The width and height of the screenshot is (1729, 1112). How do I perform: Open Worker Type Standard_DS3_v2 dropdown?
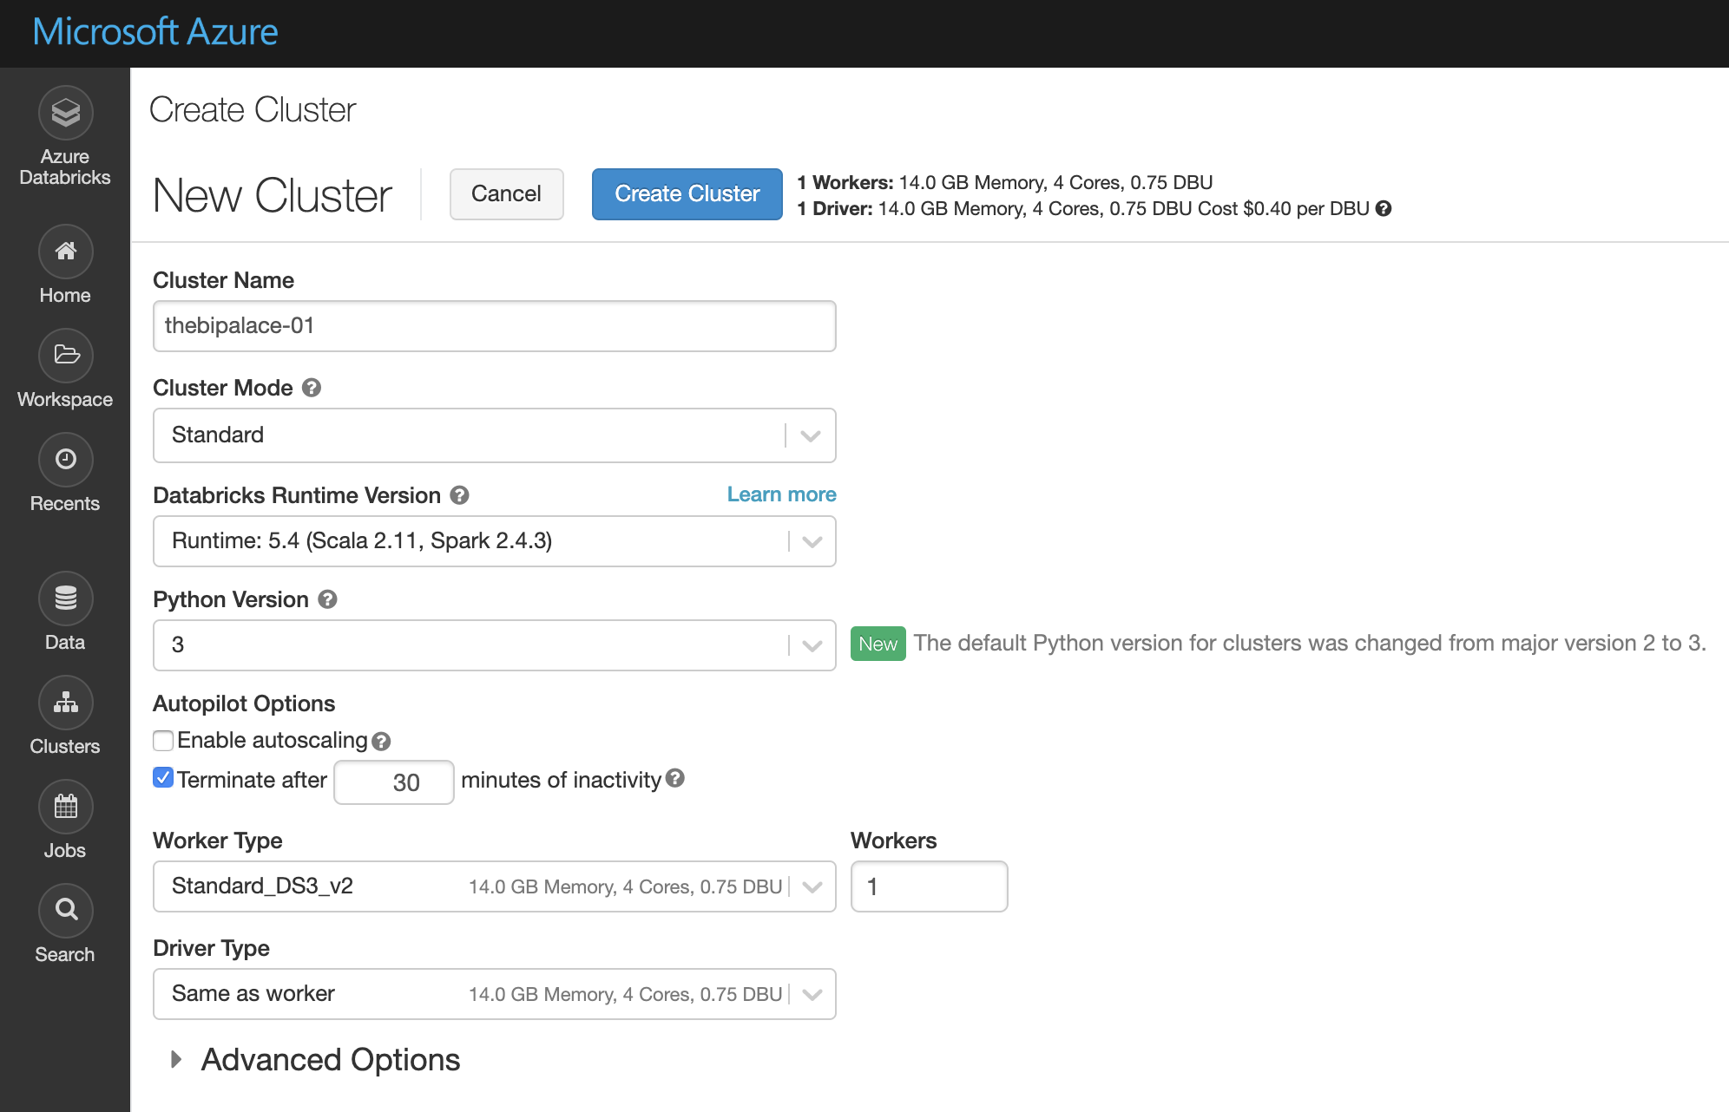(x=494, y=886)
